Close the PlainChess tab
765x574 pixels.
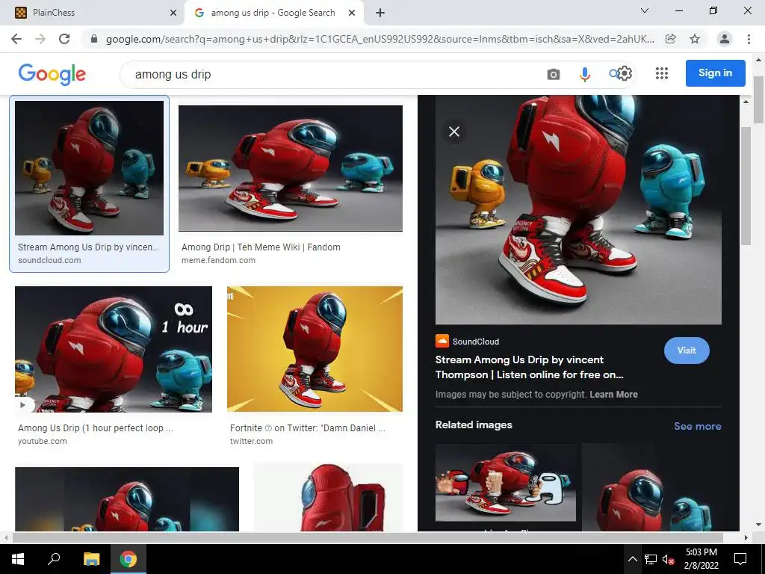click(173, 13)
